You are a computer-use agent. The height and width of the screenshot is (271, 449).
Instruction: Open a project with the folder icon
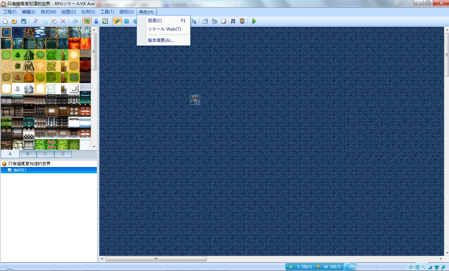pyautogui.click(x=14, y=21)
